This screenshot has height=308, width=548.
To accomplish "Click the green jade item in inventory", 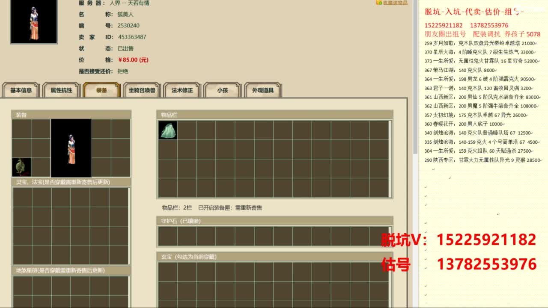I will (168, 130).
